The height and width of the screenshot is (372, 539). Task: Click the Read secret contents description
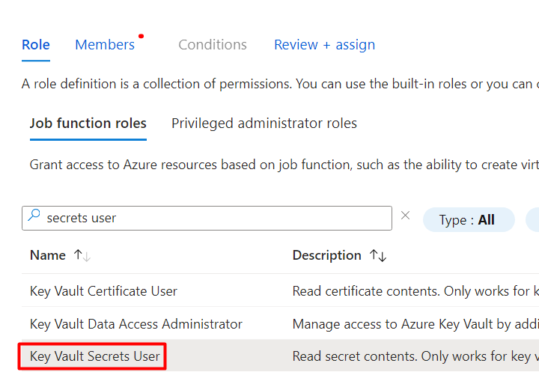(415, 356)
